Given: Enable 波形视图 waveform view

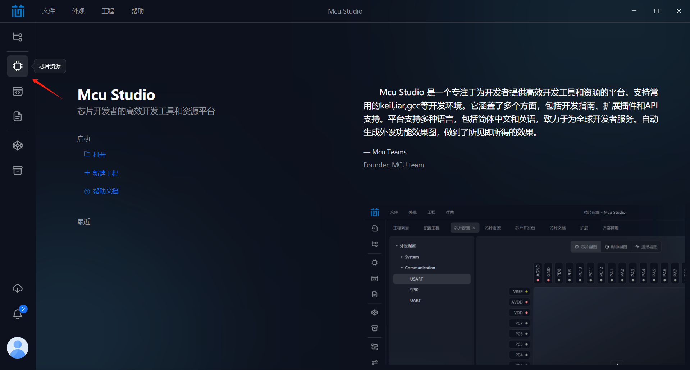Looking at the screenshot, I should [646, 247].
